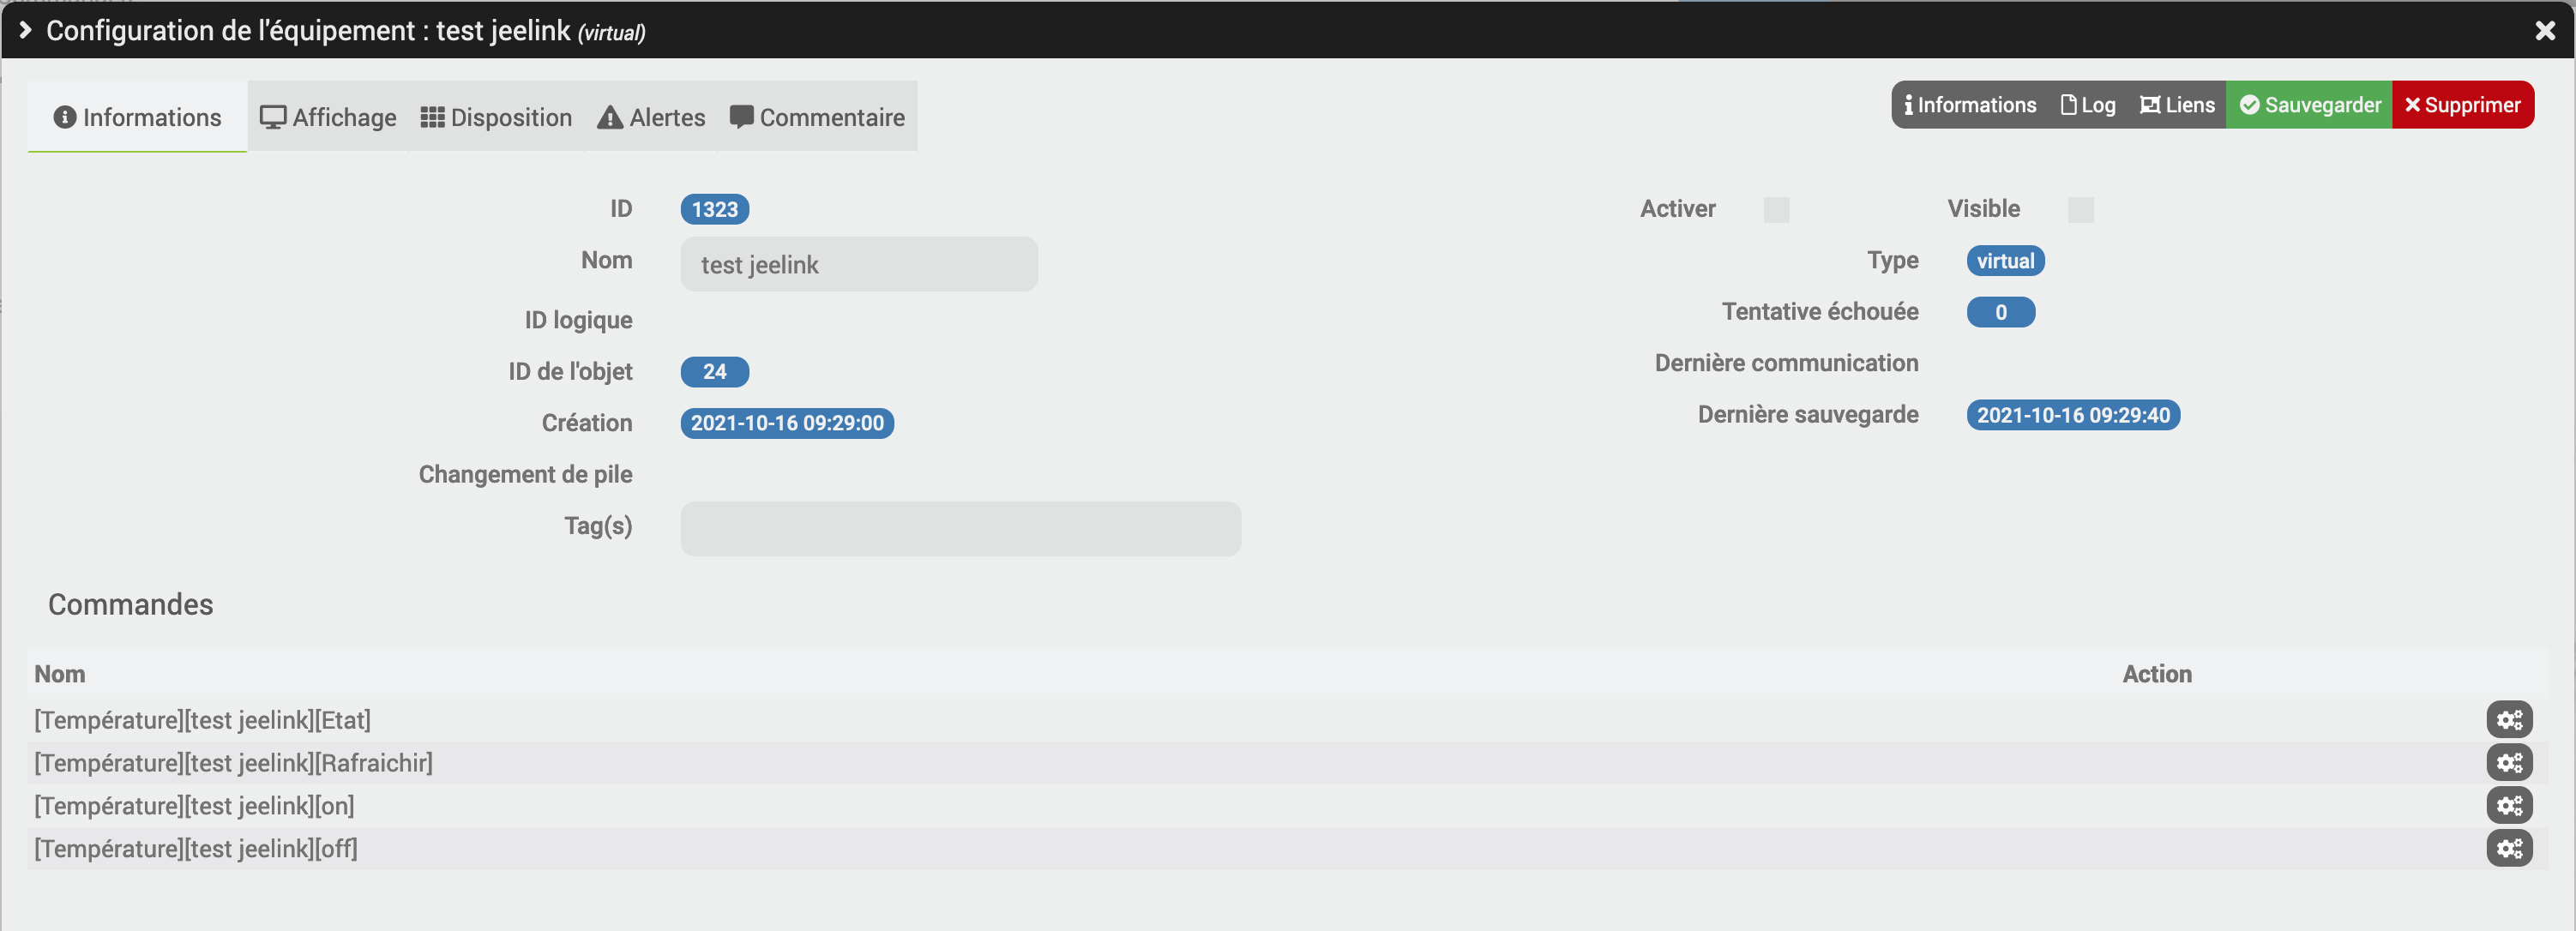Toggle the Visible checkbox
Viewport: 2576px width, 931px height.
click(2080, 210)
